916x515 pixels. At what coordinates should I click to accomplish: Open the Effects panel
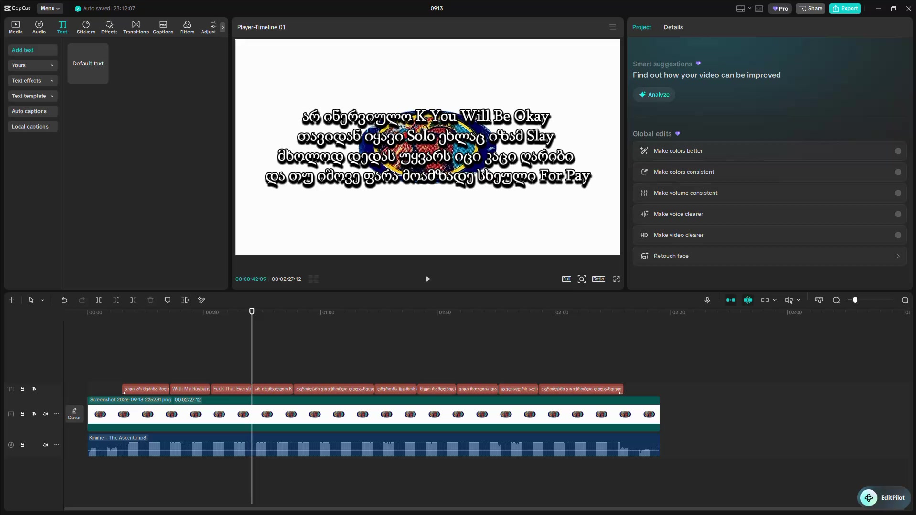pyautogui.click(x=109, y=27)
